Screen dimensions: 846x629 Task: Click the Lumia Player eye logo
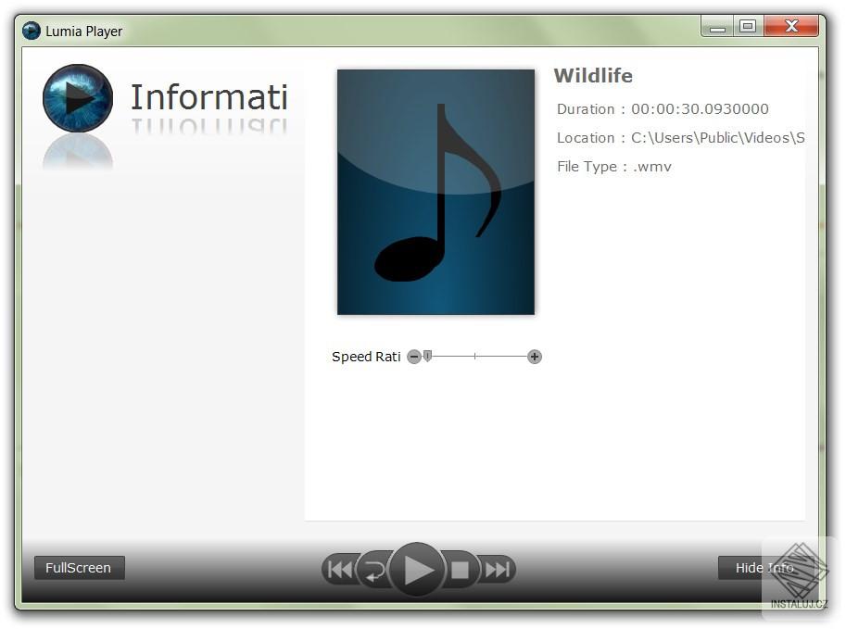click(78, 98)
